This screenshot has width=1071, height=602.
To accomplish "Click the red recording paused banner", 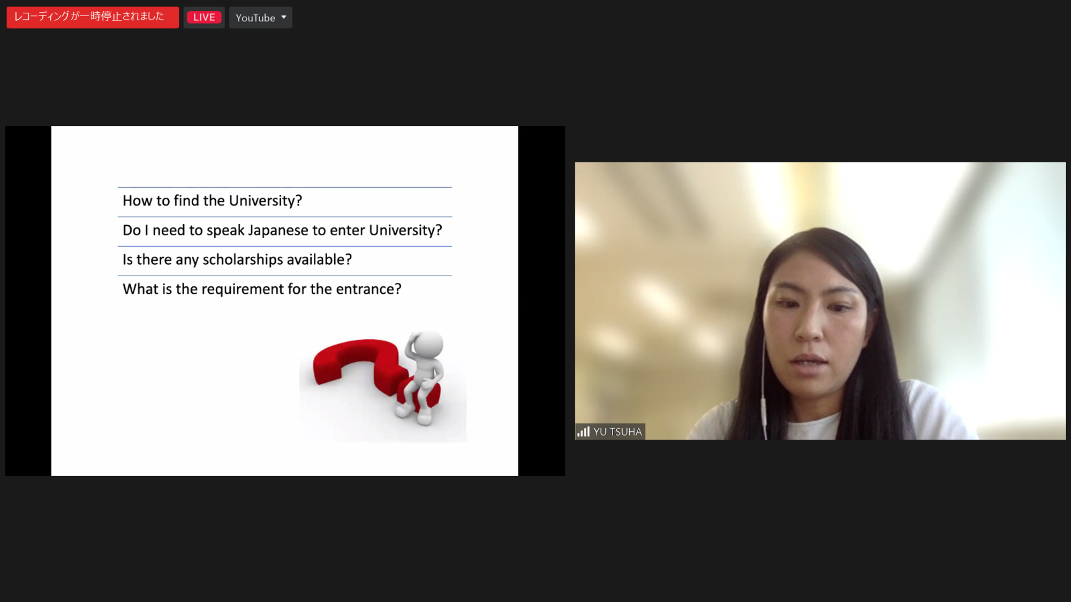I will tap(92, 17).
